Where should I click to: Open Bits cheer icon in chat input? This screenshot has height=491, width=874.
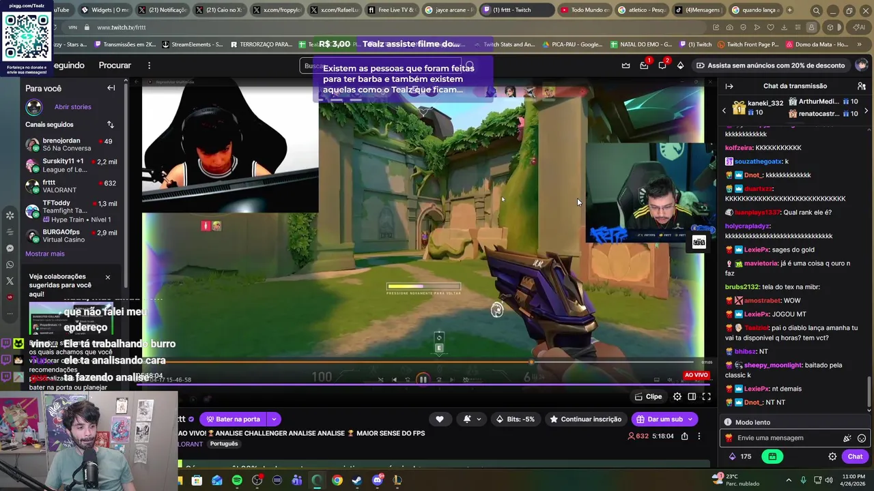coord(847,438)
